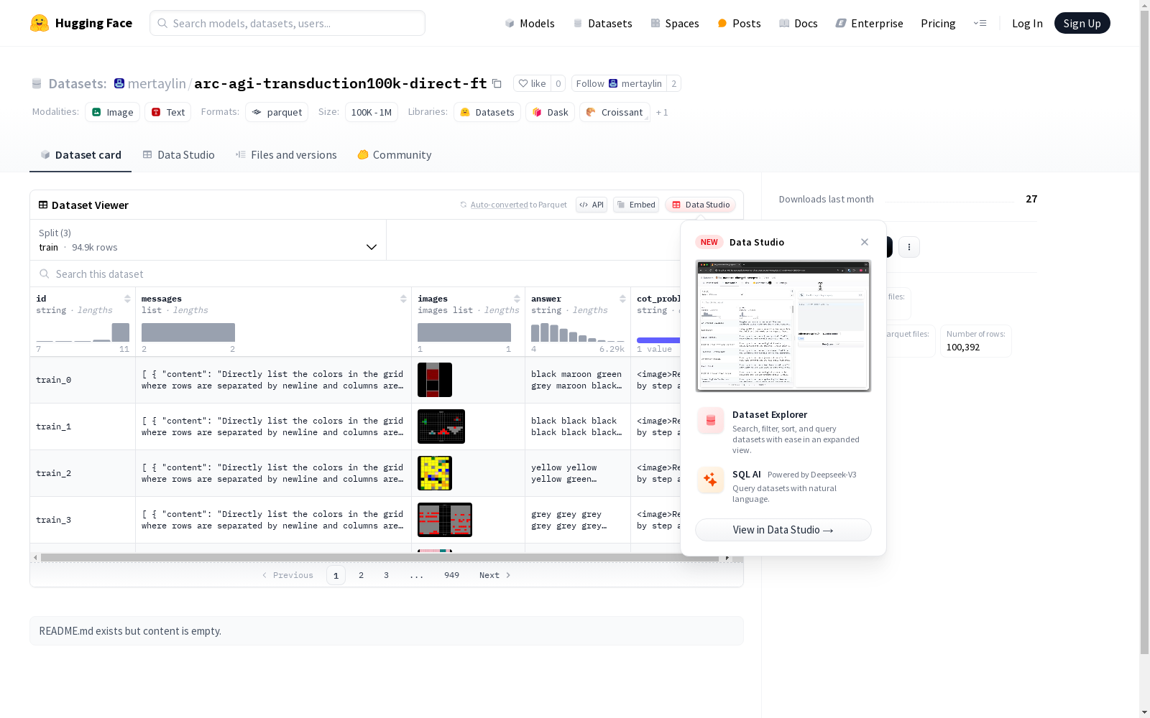The height and width of the screenshot is (718, 1150).
Task: Open the Dataset card tab
Action: point(80,155)
